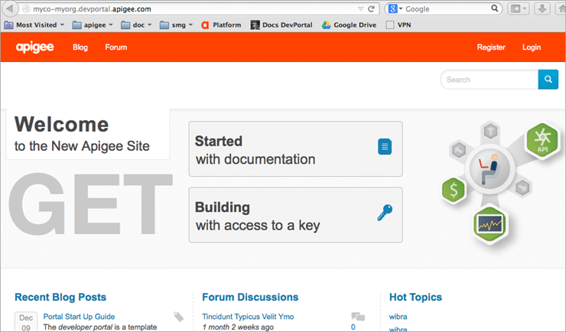The height and width of the screenshot is (332, 566).
Task: Open the downloads arrow button
Action: pyautogui.click(x=542, y=9)
